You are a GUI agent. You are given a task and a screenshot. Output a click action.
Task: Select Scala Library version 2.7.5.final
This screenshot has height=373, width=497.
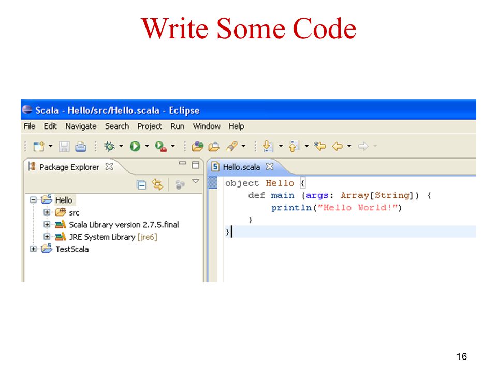(x=124, y=224)
